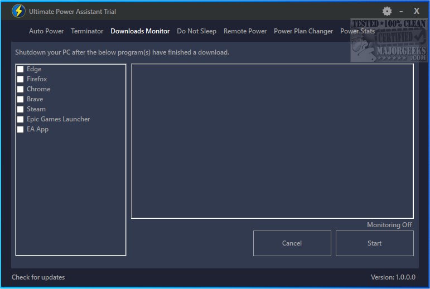This screenshot has height=289, width=430.
Task: Select the Downloads Monitor tab
Action: point(140,31)
